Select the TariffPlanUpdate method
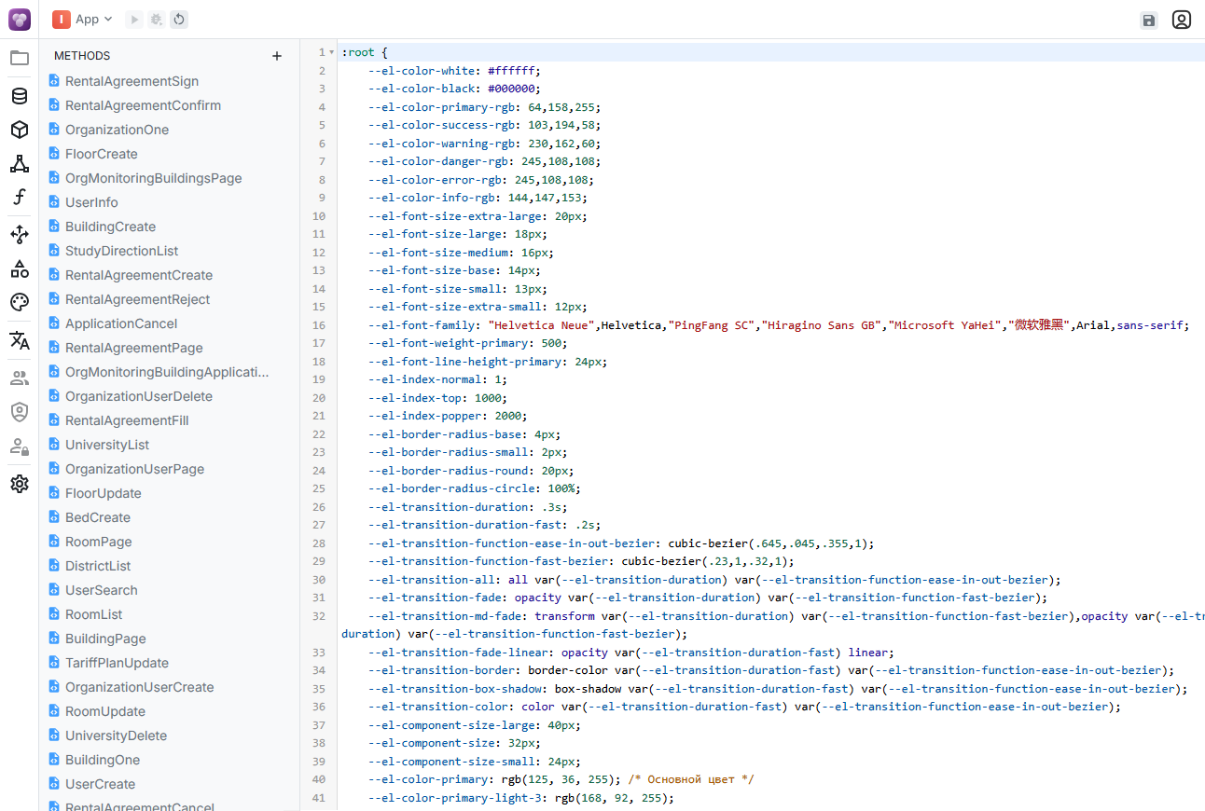Screen dimensions: 1205x811 tap(117, 663)
